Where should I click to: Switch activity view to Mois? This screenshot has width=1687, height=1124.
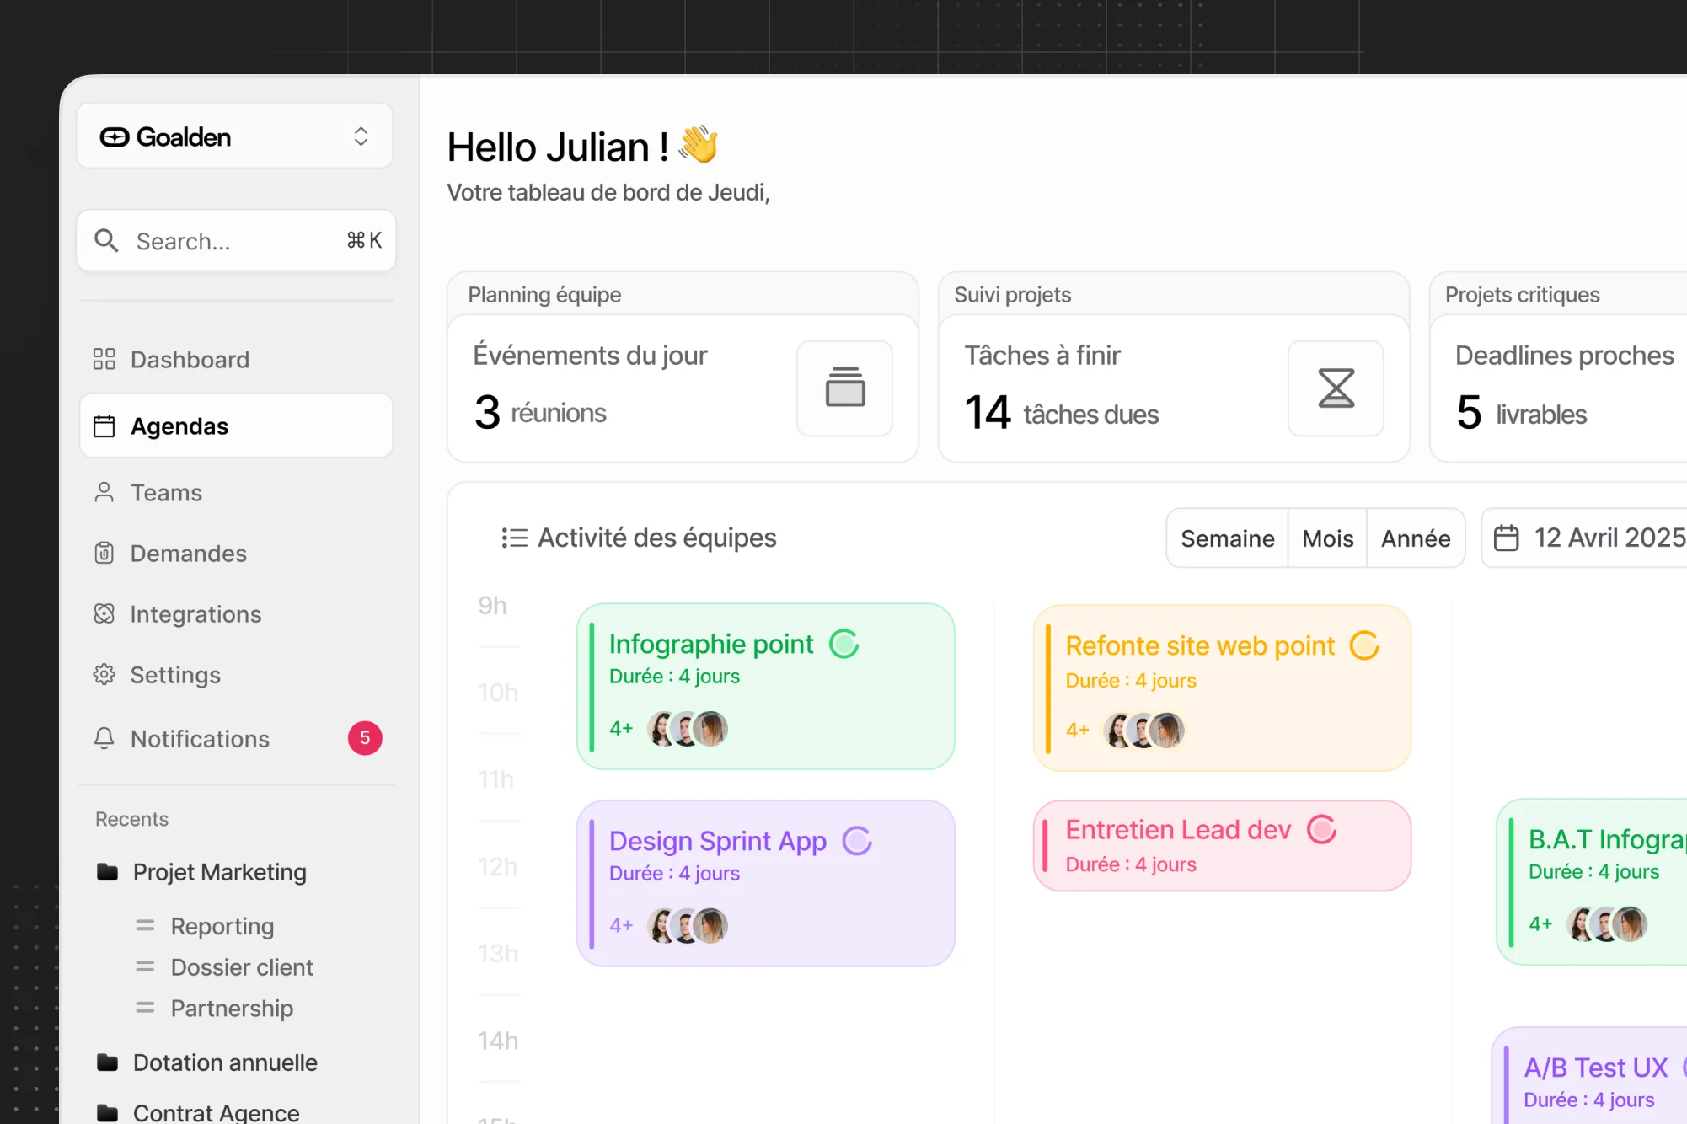[1327, 538]
